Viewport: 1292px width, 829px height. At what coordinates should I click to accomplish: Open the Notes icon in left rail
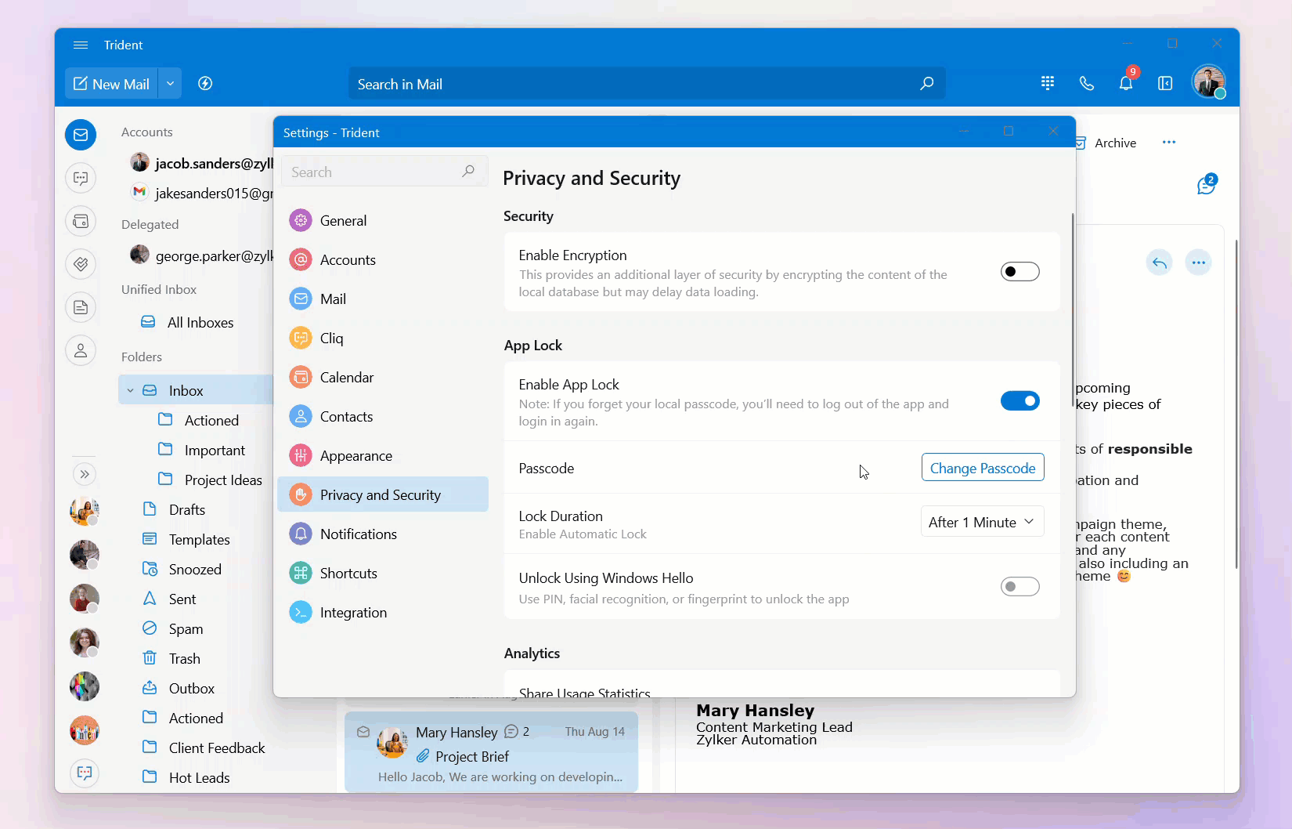click(81, 307)
